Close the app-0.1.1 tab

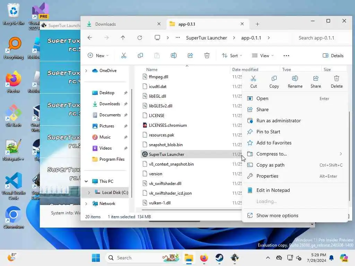pos(242,24)
